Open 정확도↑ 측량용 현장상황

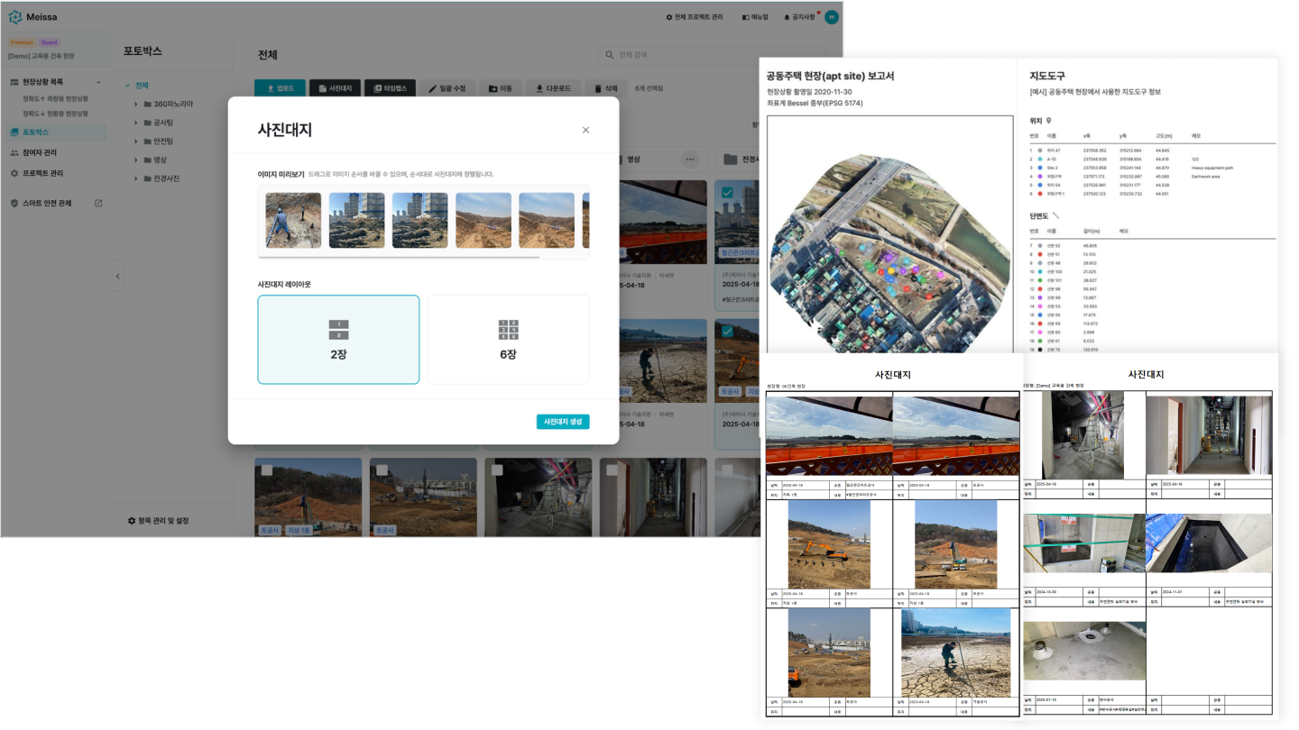[56, 98]
